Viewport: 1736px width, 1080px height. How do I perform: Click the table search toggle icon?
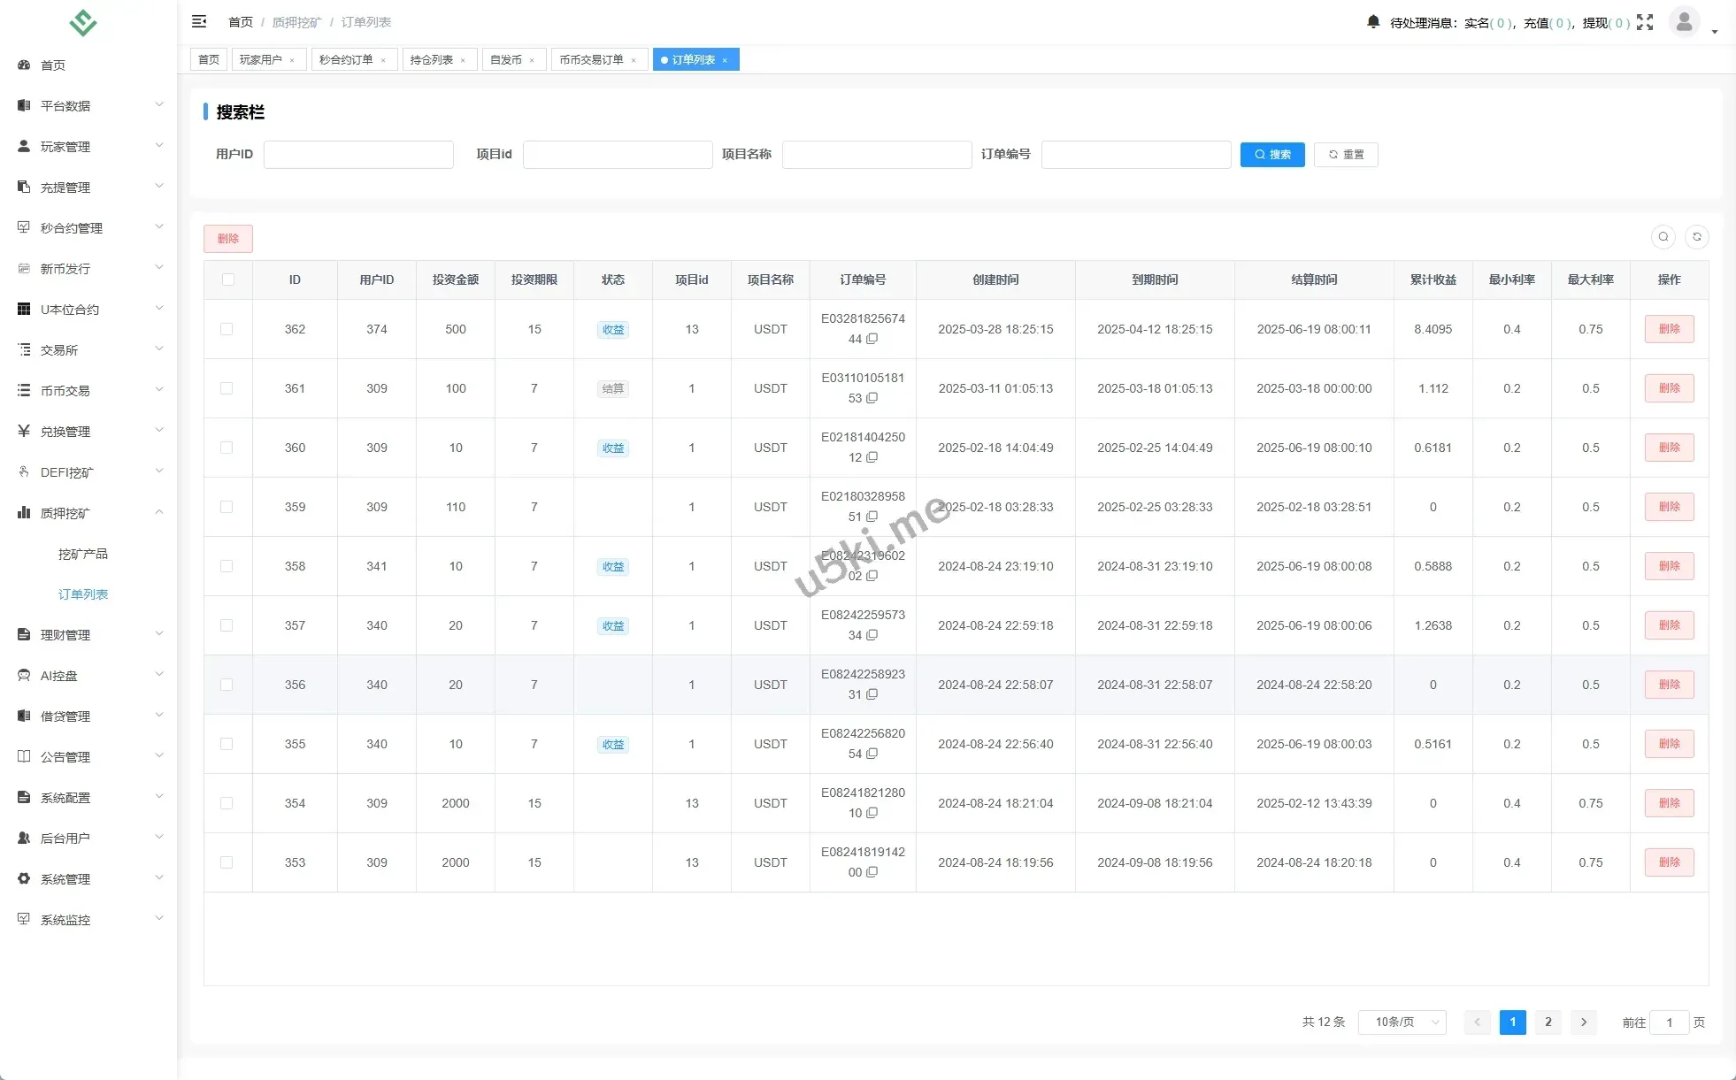1663,237
